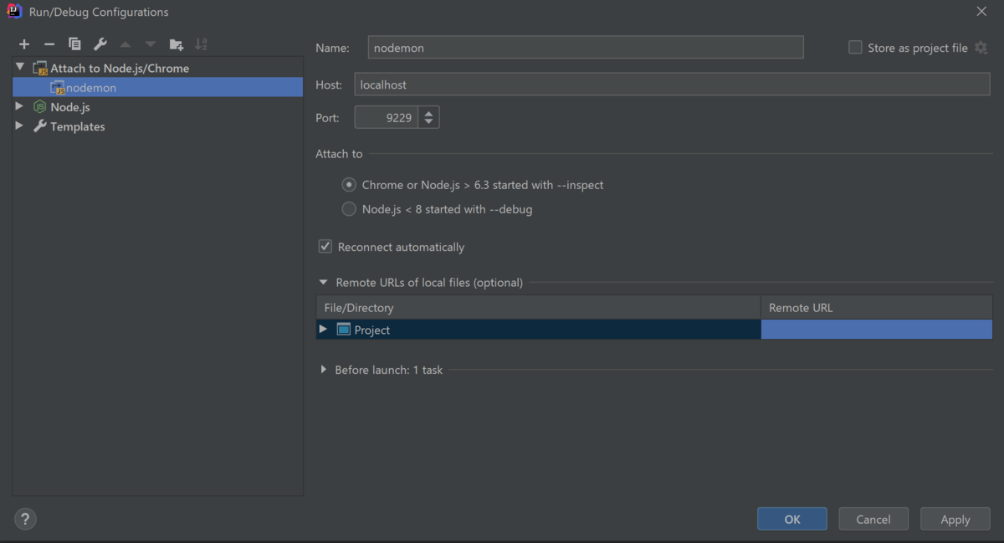Click the Port field showing 9229
Viewport: 1004px width, 543px height.
pyautogui.click(x=387, y=118)
